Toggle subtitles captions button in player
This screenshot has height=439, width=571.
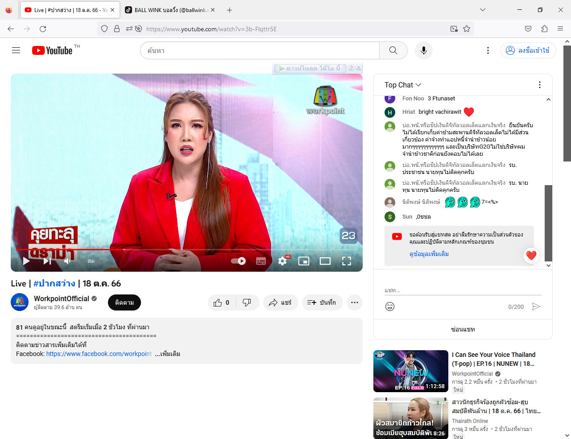[x=261, y=261]
